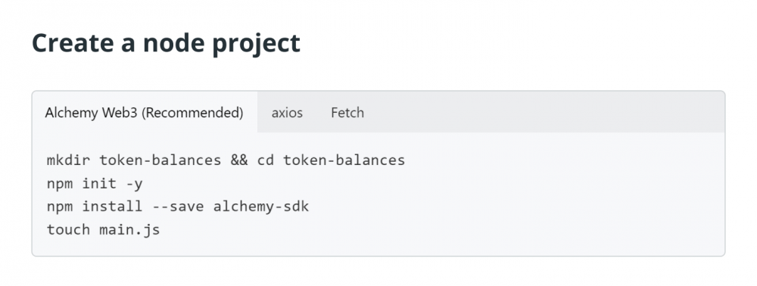The width and height of the screenshot is (757, 286).
Task: Switch to the axios tab
Action: tap(287, 113)
